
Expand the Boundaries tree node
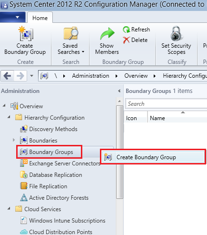point(14,140)
